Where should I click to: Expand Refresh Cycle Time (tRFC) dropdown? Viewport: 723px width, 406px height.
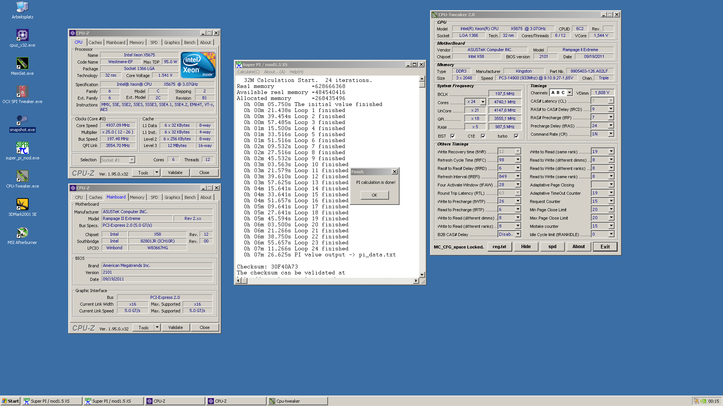[518, 160]
